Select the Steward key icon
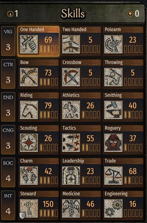Viewport: 147px width, 223px height. pyautogui.click(x=29, y=208)
